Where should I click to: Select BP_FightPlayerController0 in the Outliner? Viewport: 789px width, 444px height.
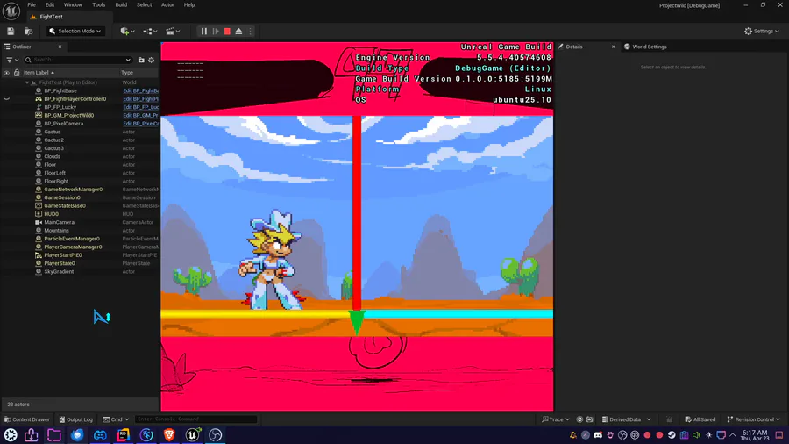[x=75, y=99]
